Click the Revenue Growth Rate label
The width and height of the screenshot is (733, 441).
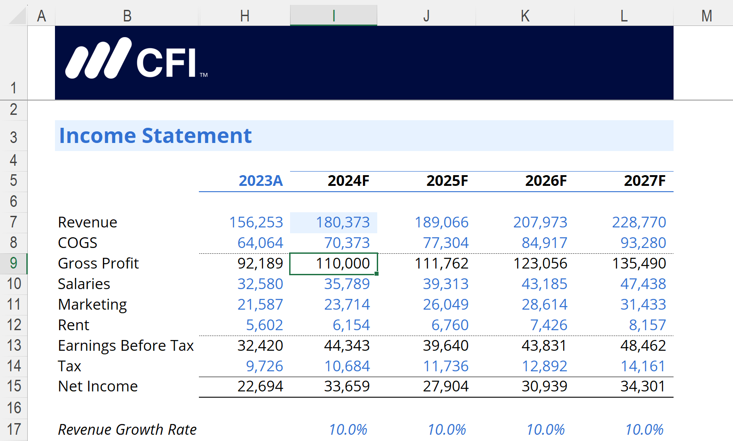point(127,429)
